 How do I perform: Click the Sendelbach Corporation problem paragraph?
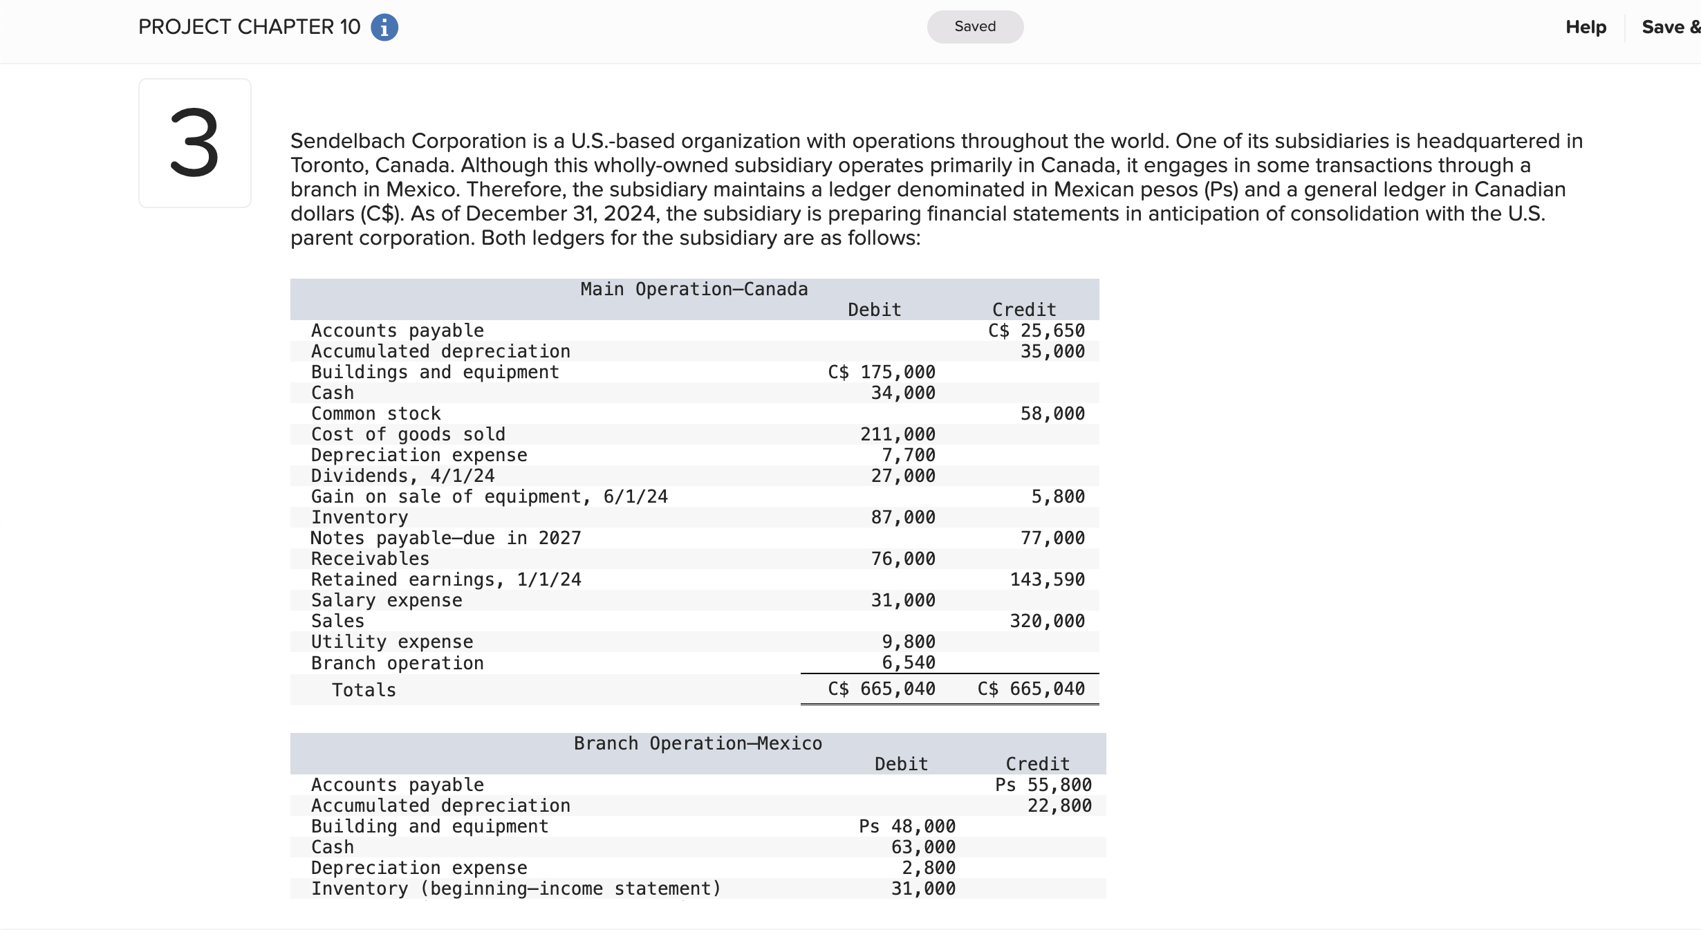pyautogui.click(x=935, y=189)
